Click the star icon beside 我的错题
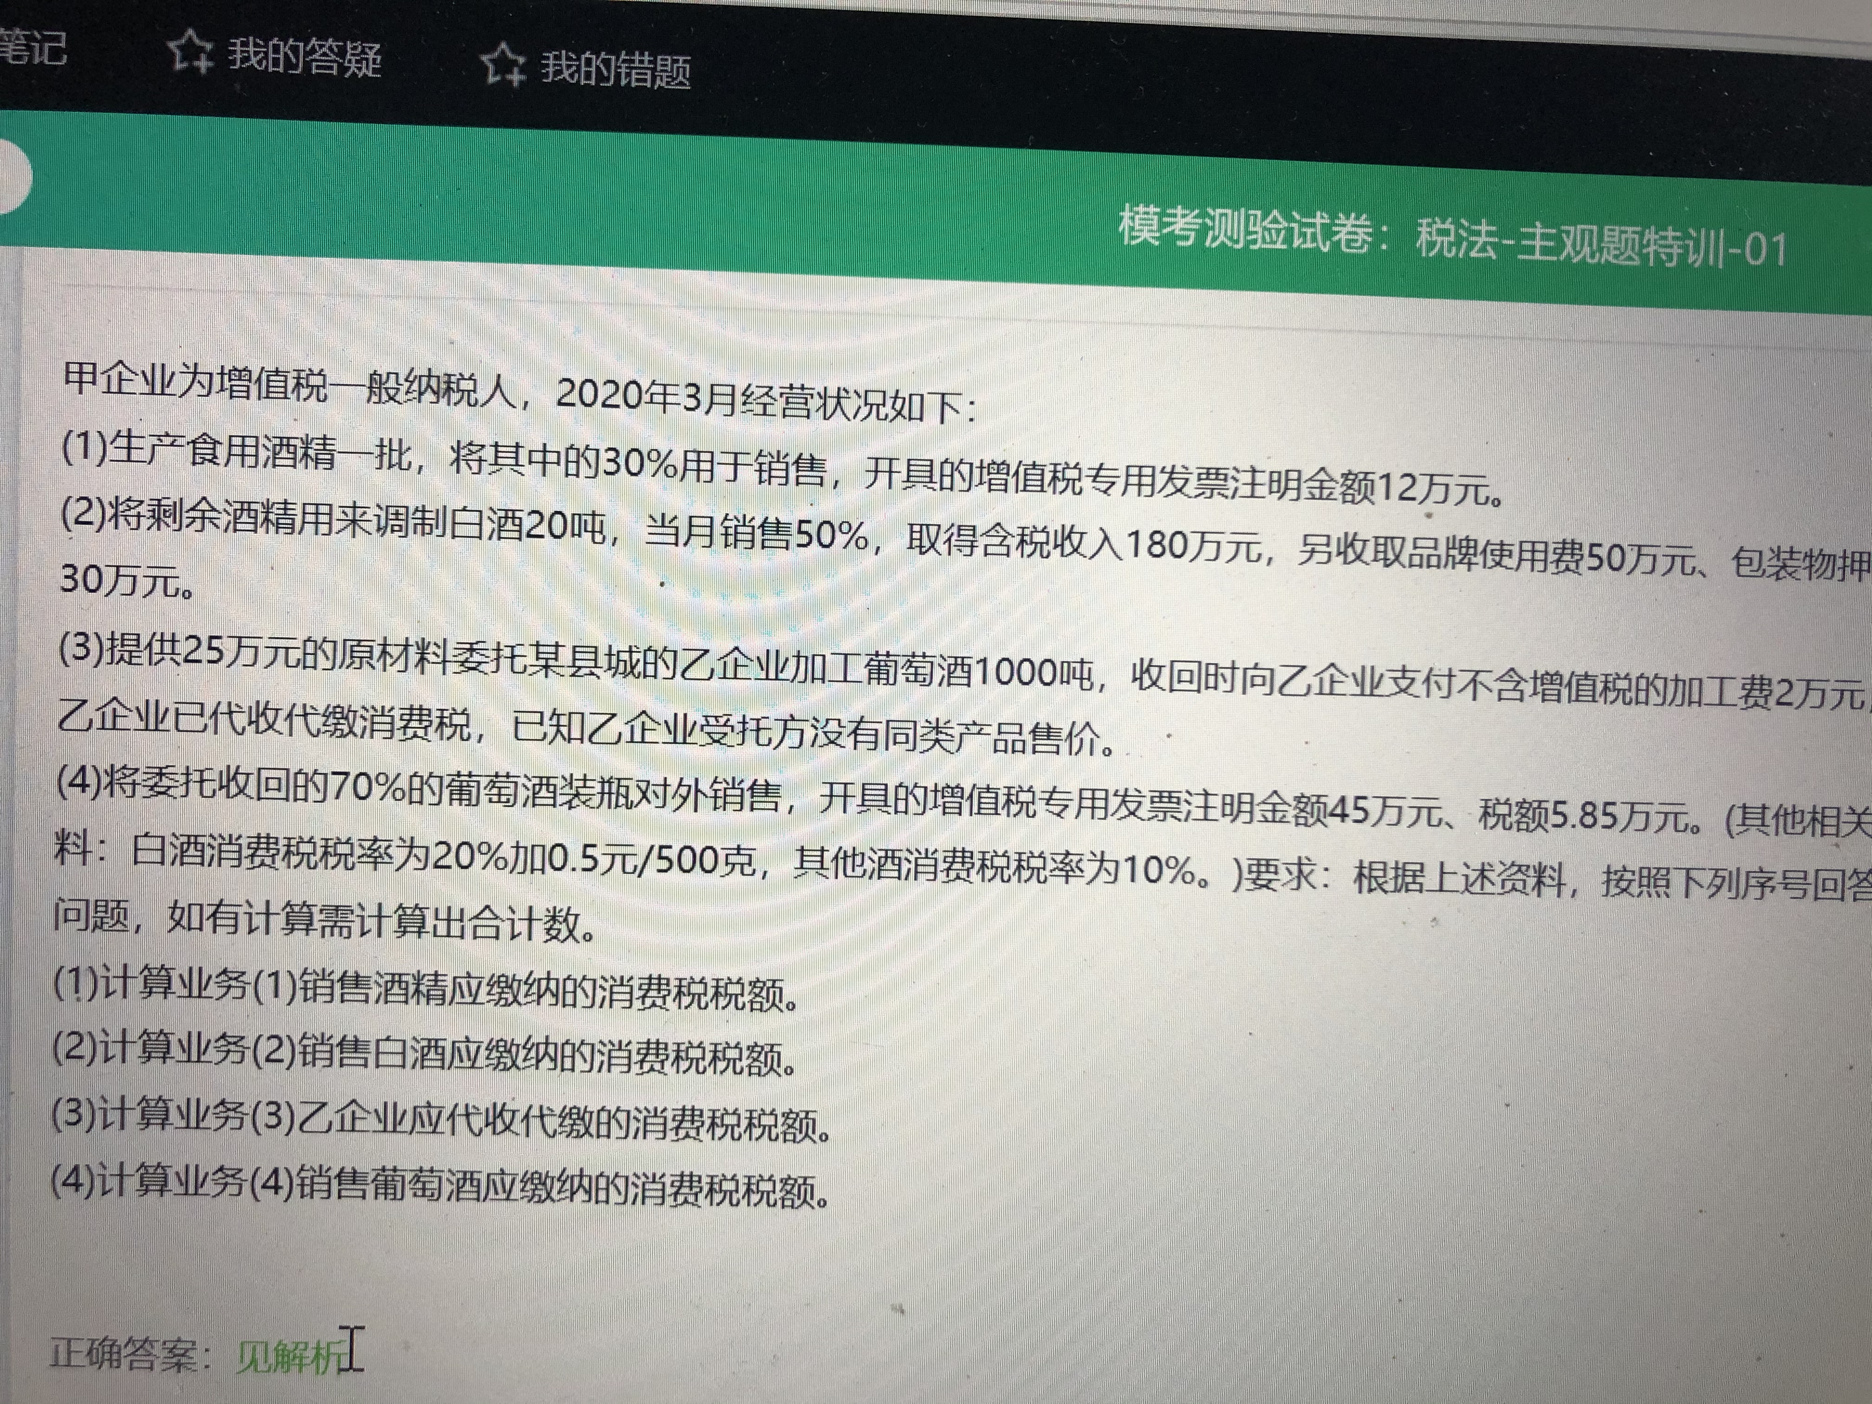Screen dimensions: 1872x1404 tap(504, 65)
